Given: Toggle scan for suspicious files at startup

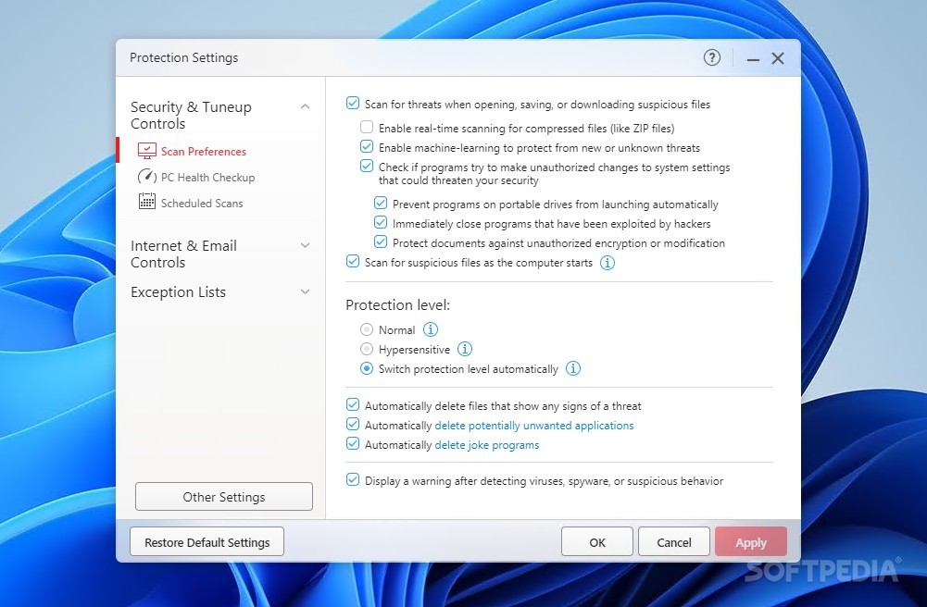Looking at the screenshot, I should coord(352,262).
